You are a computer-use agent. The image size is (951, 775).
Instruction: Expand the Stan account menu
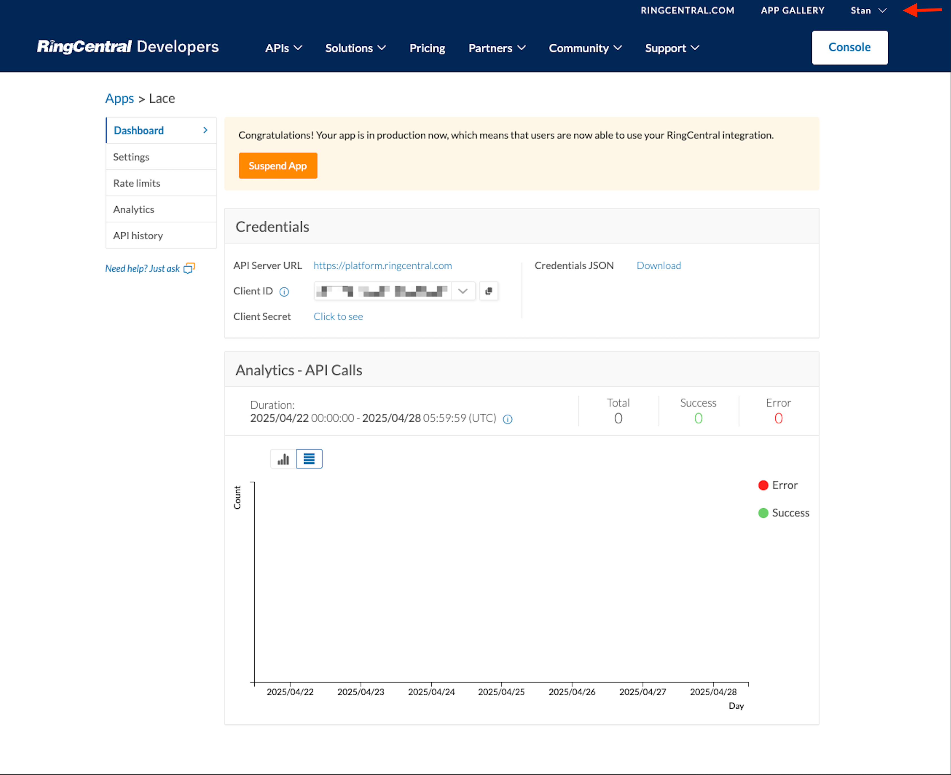click(x=868, y=10)
